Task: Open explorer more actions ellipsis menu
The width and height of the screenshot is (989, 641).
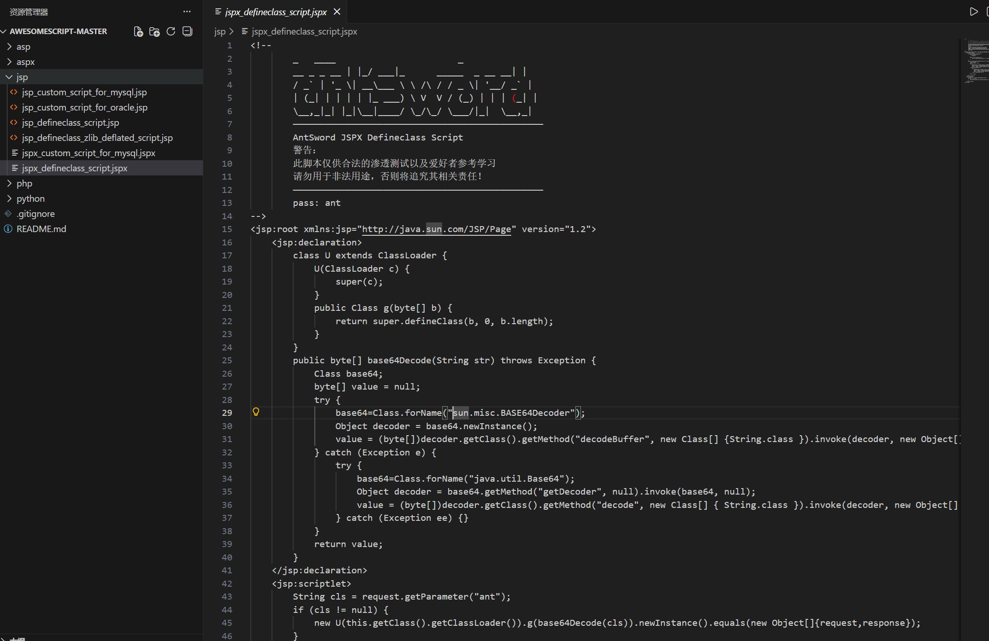Action: tap(187, 12)
